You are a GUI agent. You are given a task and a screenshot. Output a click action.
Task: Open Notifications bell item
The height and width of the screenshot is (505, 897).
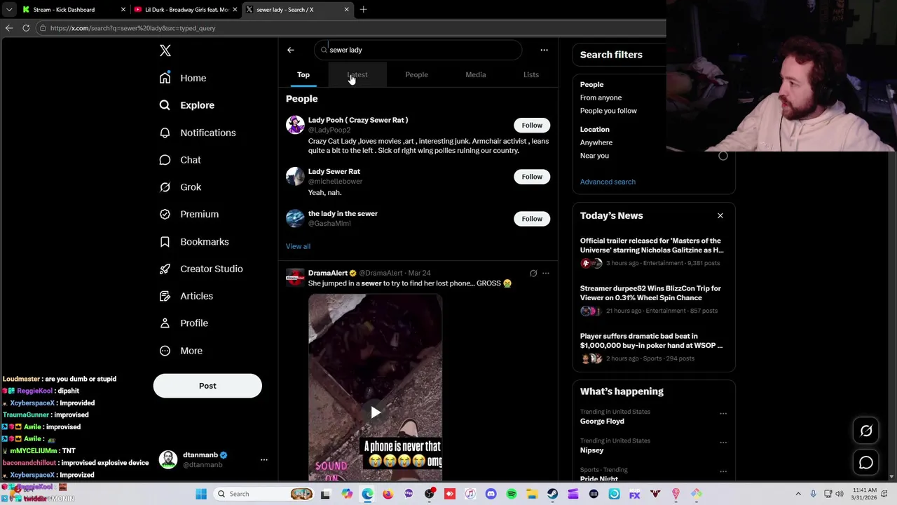click(198, 133)
